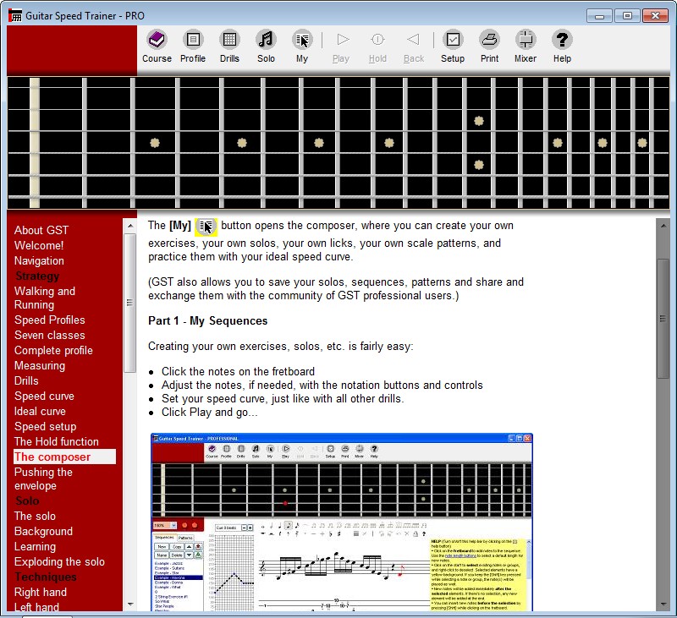Click the inline My icon in help text
The height and width of the screenshot is (618, 677).
[x=206, y=227]
